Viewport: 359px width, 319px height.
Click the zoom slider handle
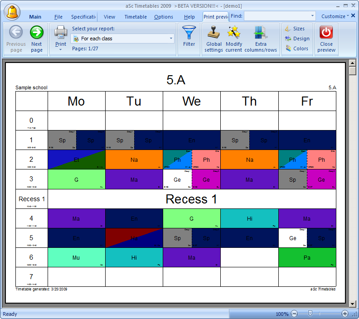click(310, 314)
